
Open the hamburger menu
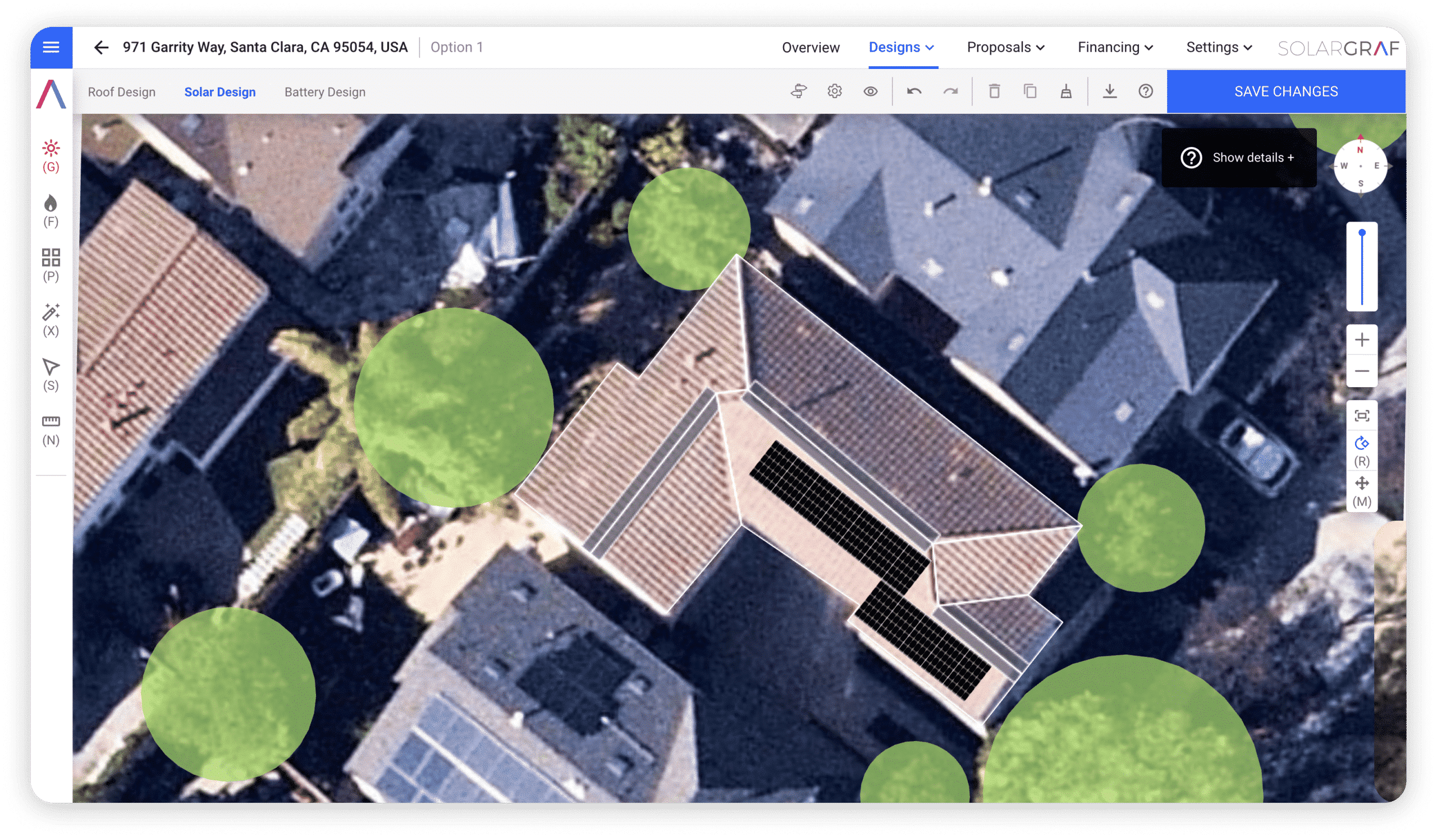click(51, 47)
